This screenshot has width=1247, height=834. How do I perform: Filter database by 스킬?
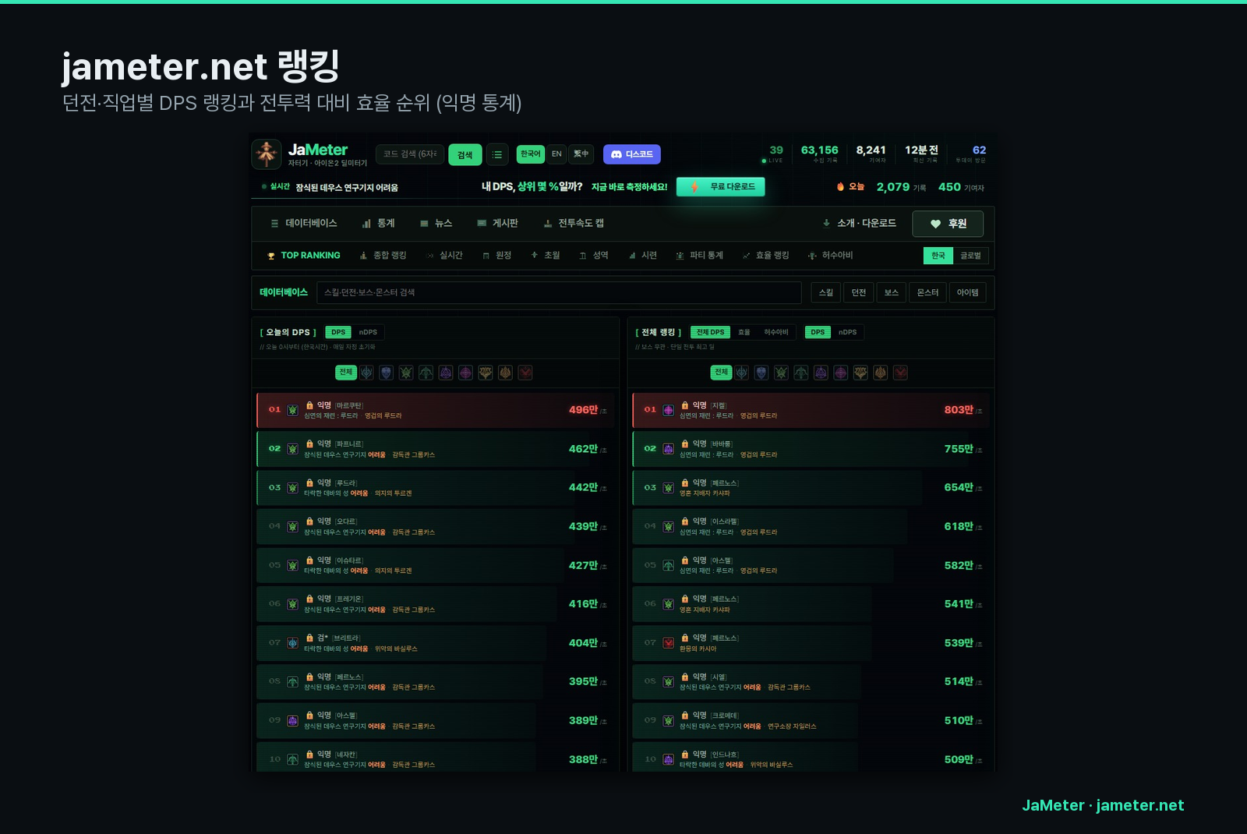[826, 292]
